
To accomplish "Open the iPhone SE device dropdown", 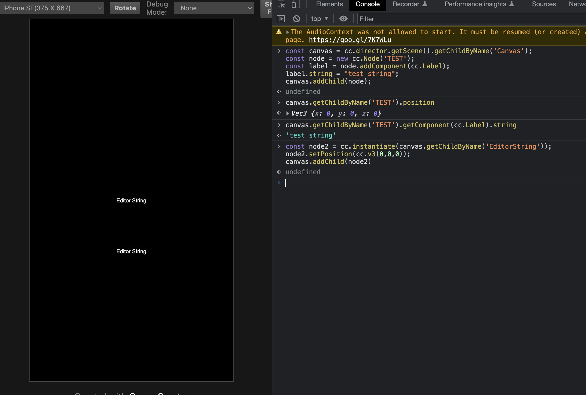I will [52, 8].
